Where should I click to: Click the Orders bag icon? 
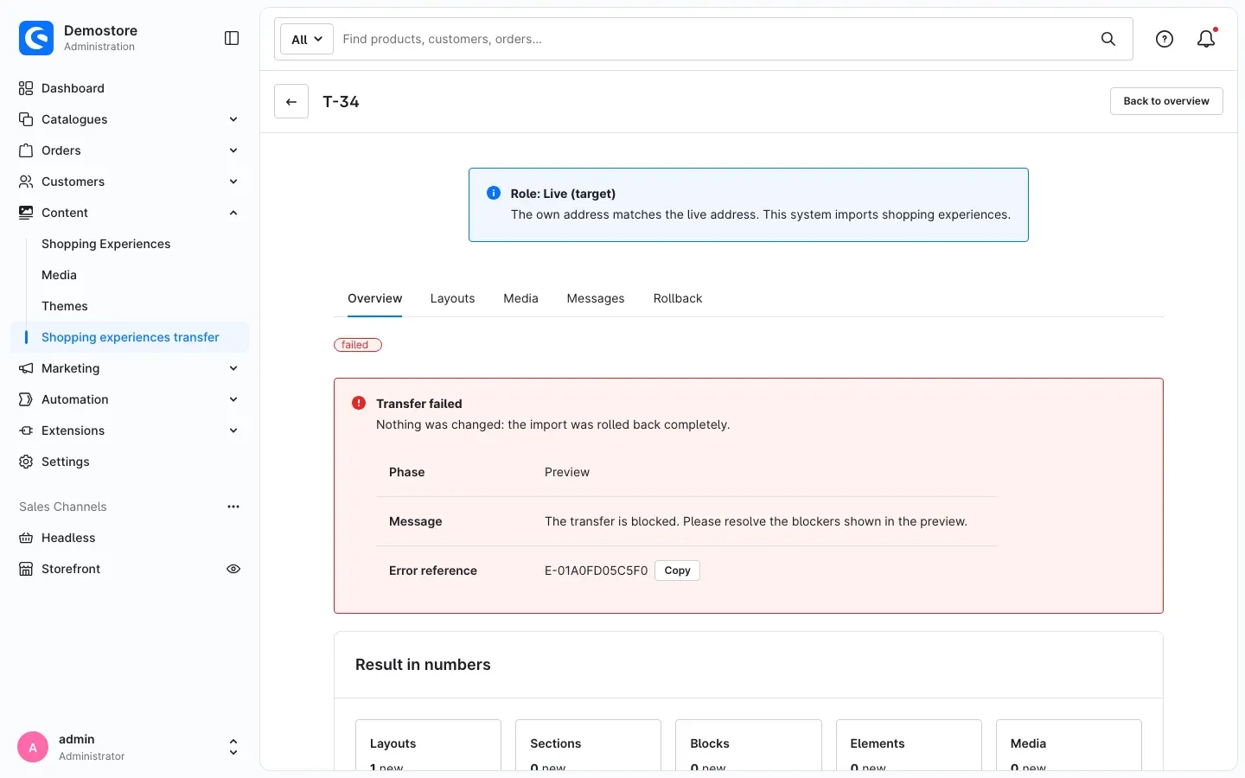pos(26,150)
